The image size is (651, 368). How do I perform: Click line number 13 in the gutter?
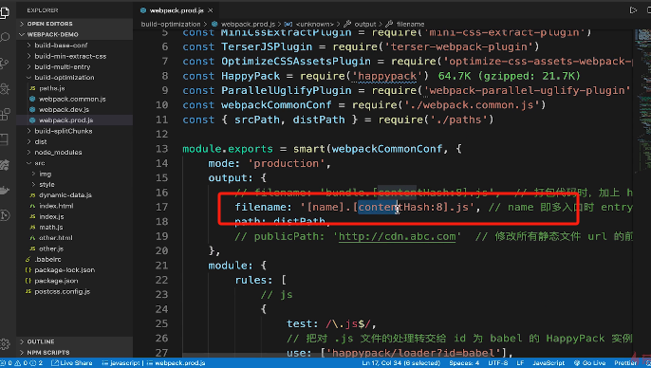[162, 149]
